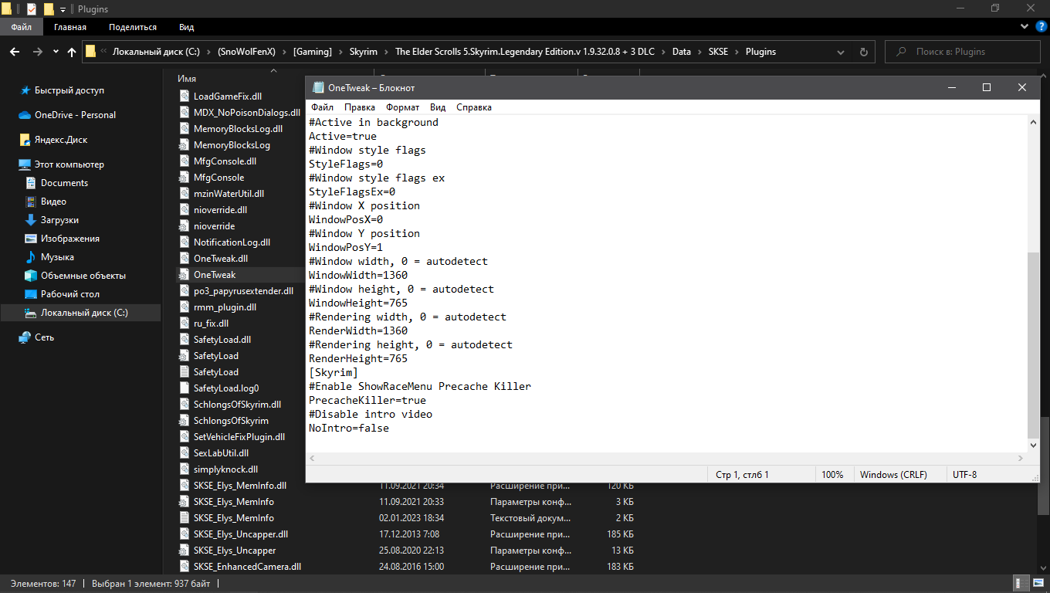This screenshot has height=593, width=1050.
Task: Click the Skyrim breadcrumb in address bar
Action: pyautogui.click(x=363, y=52)
